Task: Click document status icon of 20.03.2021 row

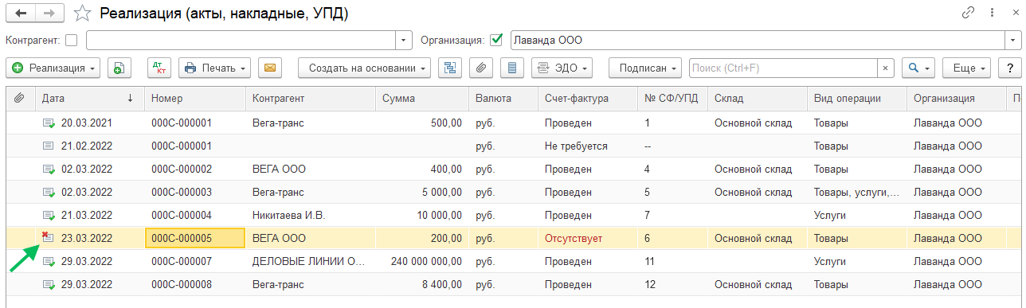Action: point(49,123)
